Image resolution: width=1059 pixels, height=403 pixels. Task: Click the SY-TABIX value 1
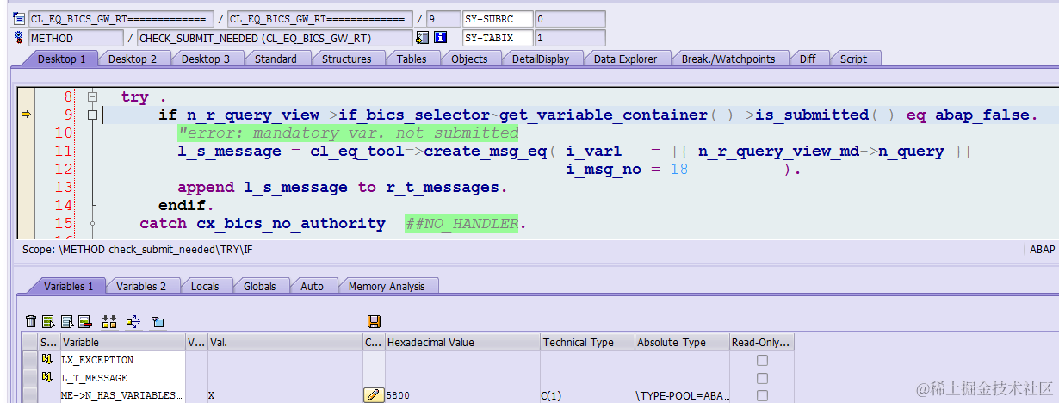[x=569, y=38]
